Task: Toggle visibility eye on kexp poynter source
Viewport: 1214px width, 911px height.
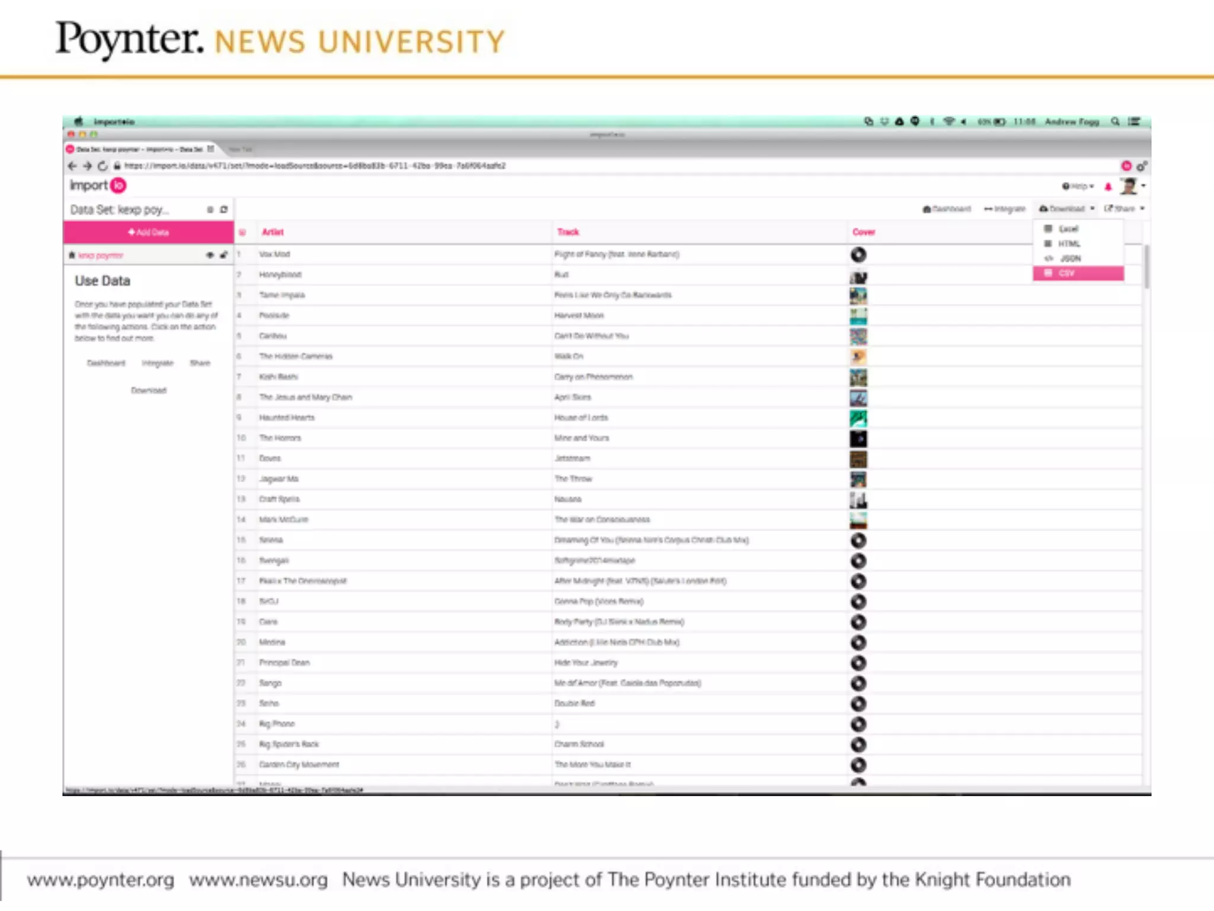Action: pyautogui.click(x=210, y=255)
